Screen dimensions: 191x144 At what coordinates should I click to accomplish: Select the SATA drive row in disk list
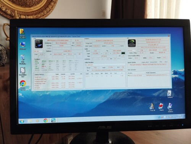point(149,75)
